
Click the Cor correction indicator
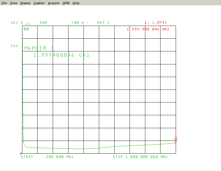[x=14, y=46]
